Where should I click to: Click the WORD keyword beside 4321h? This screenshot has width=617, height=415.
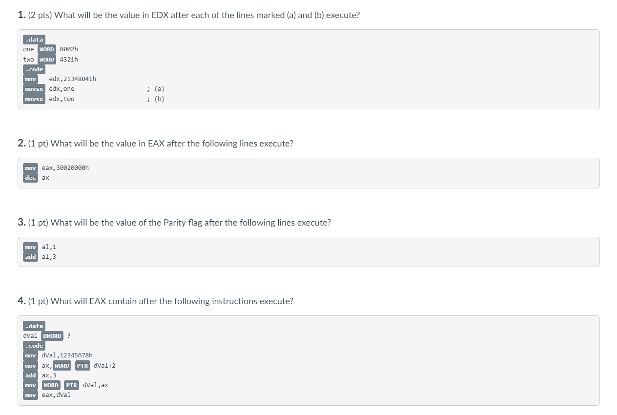coord(47,60)
